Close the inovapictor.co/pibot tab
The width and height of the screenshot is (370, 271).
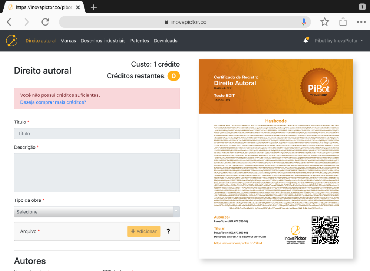[78, 7]
